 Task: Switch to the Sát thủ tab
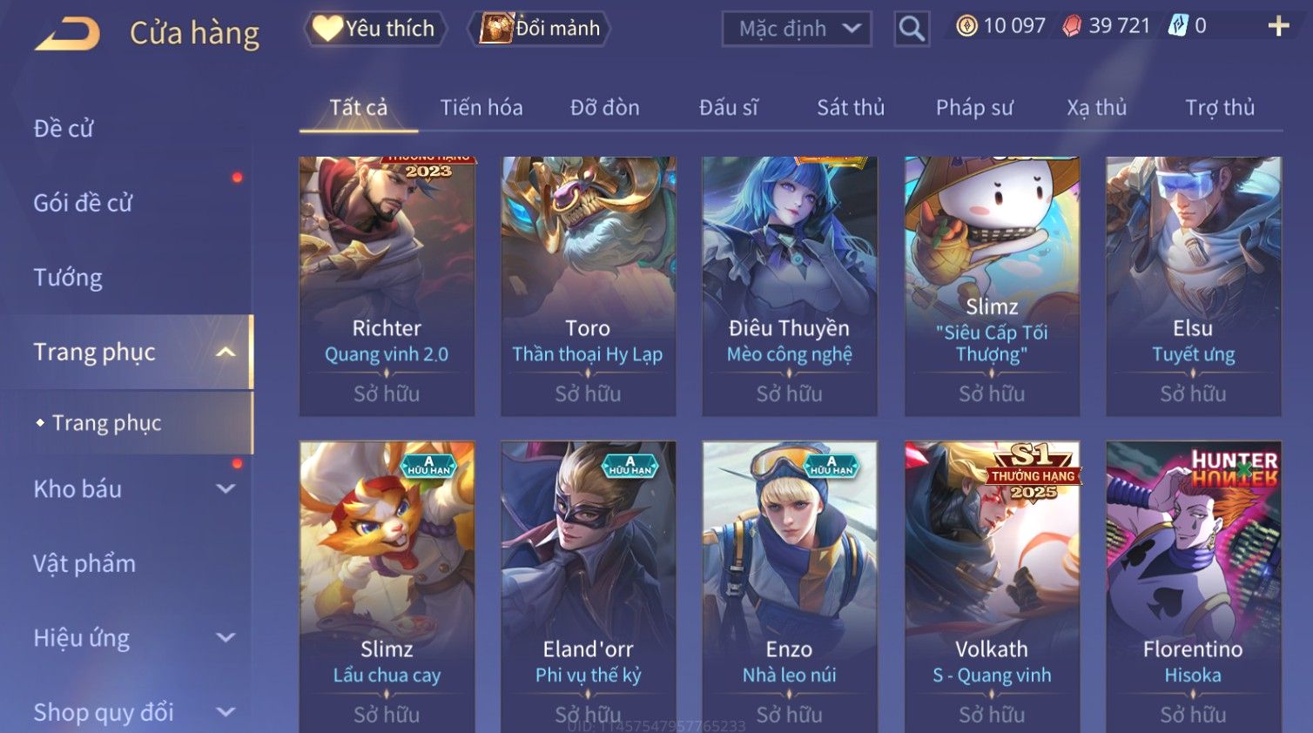tap(851, 107)
